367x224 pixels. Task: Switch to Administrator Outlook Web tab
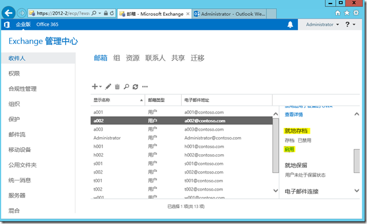coord(229,14)
